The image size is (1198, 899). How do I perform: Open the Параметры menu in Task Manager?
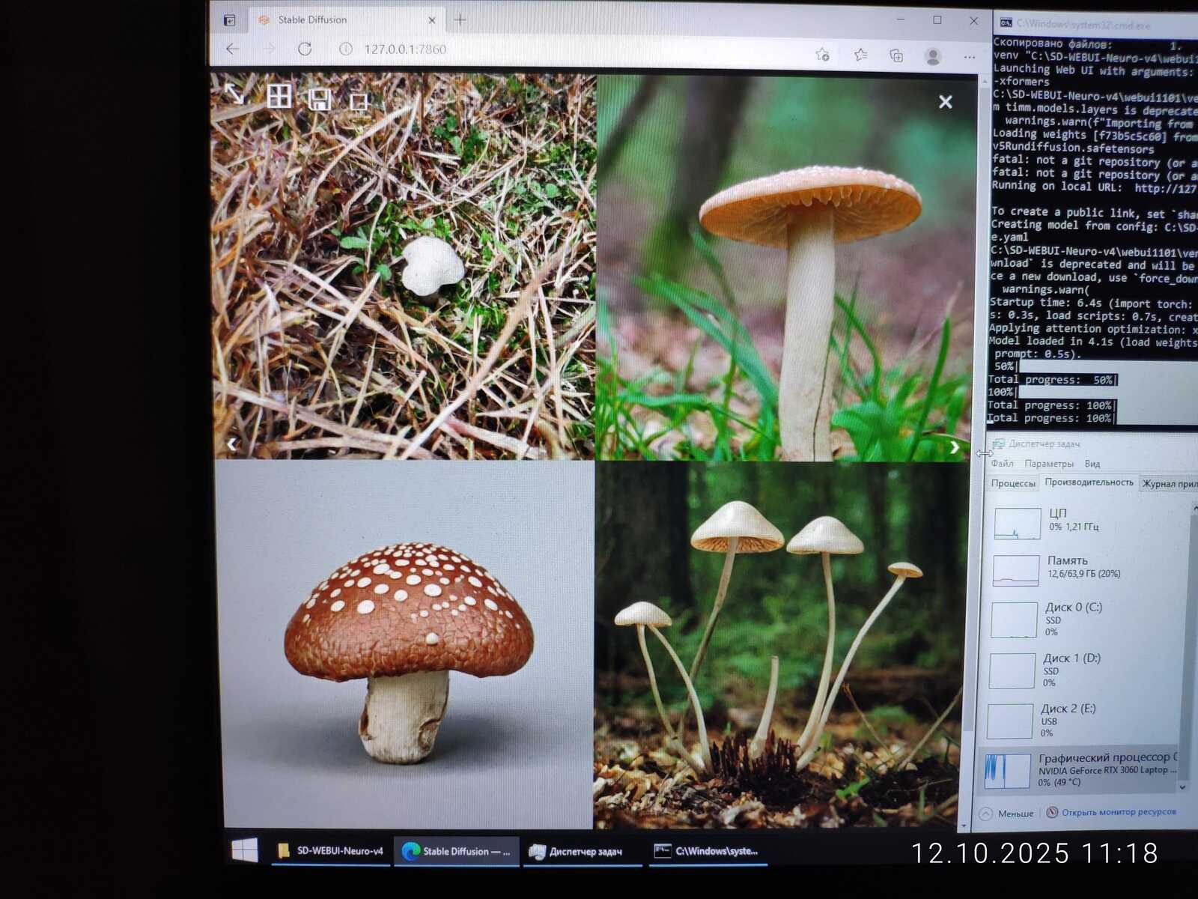(1049, 464)
